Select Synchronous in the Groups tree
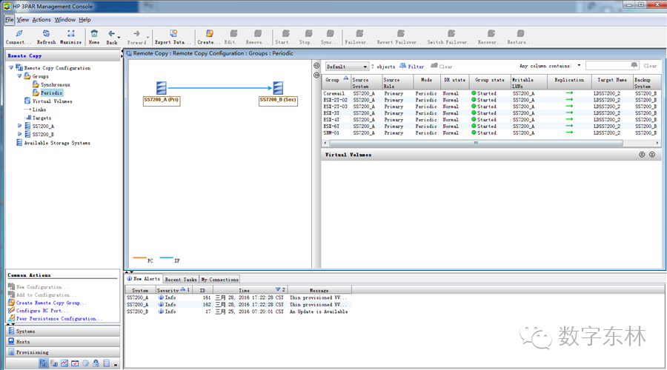The width and height of the screenshot is (667, 370). click(x=56, y=85)
